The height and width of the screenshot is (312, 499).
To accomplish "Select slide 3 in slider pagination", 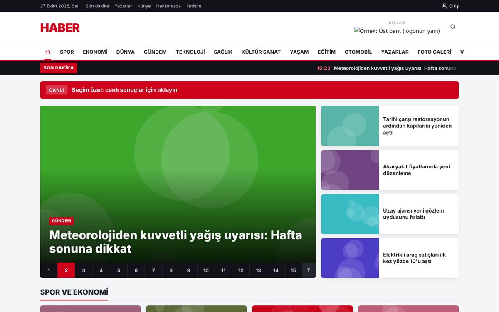I will pyautogui.click(x=84, y=270).
